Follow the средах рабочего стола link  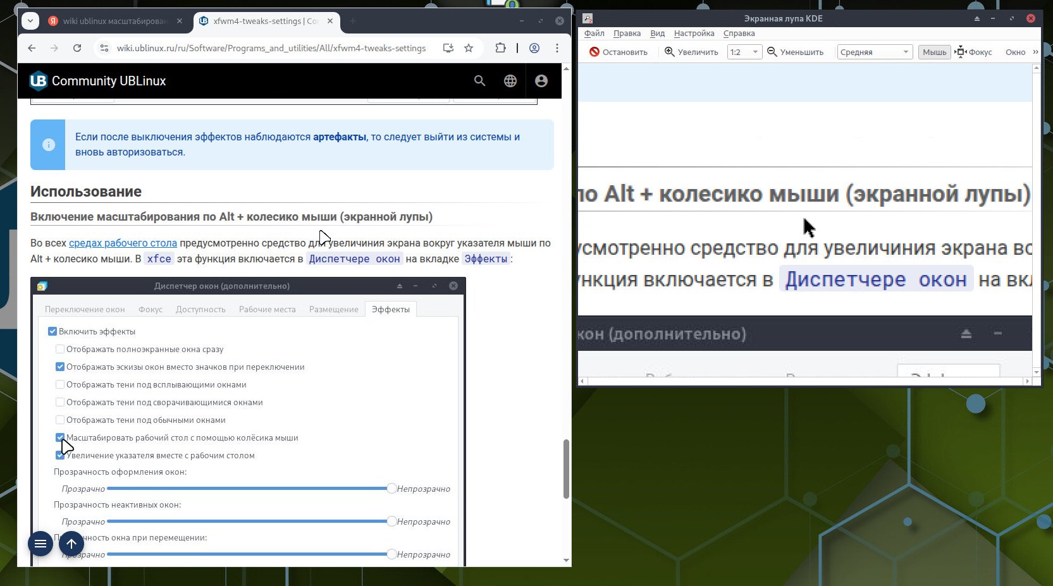[122, 243]
